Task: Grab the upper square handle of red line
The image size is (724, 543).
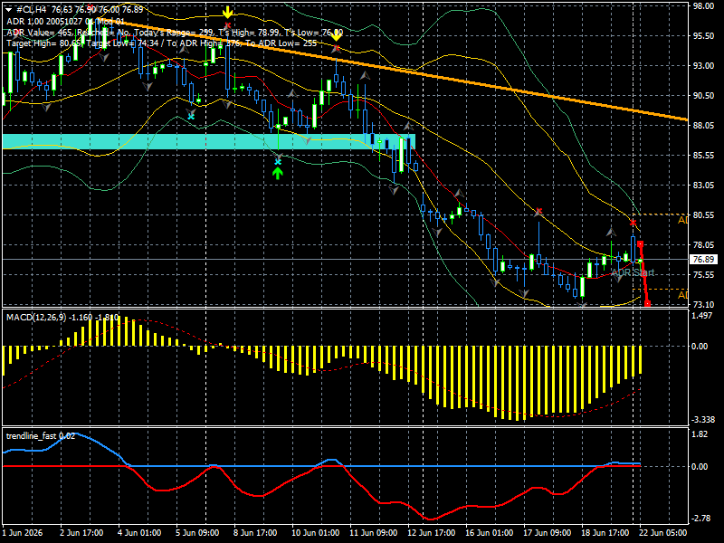Action: pyautogui.click(x=640, y=243)
